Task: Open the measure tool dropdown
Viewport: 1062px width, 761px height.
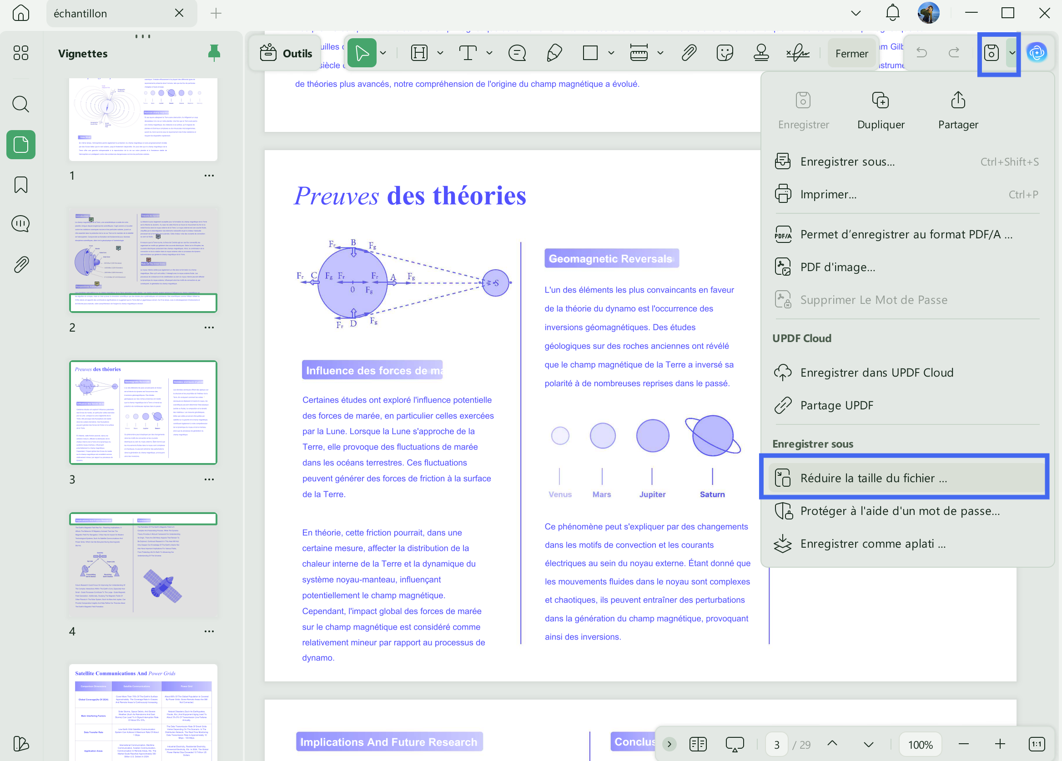Action: (x=661, y=53)
